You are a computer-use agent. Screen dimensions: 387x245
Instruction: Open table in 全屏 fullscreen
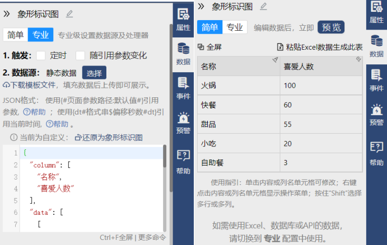coord(210,47)
